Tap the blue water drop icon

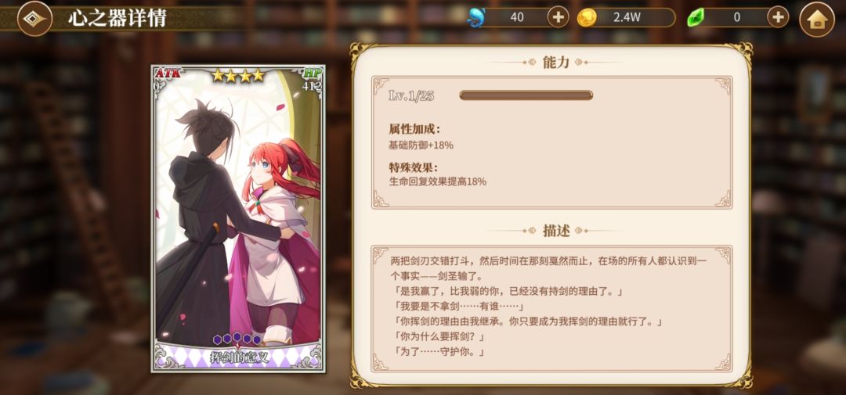476,18
